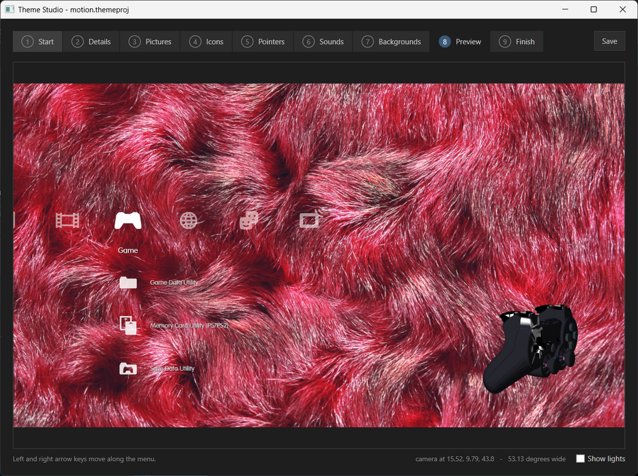Click the 3D controller model in preview

530,348
